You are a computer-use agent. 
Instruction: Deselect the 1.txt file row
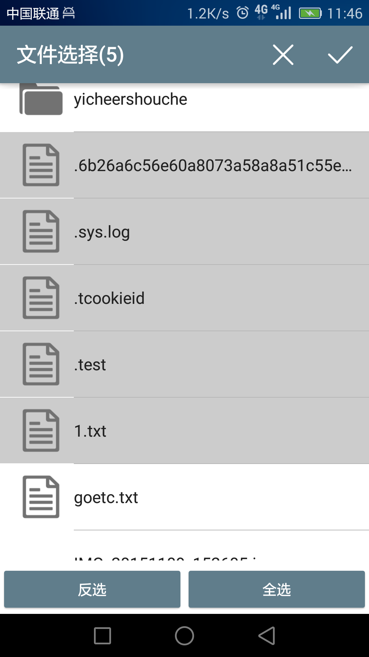pyautogui.click(x=184, y=430)
